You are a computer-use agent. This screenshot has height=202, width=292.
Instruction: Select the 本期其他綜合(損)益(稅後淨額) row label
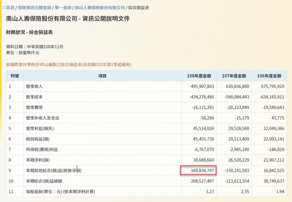[x=54, y=170]
